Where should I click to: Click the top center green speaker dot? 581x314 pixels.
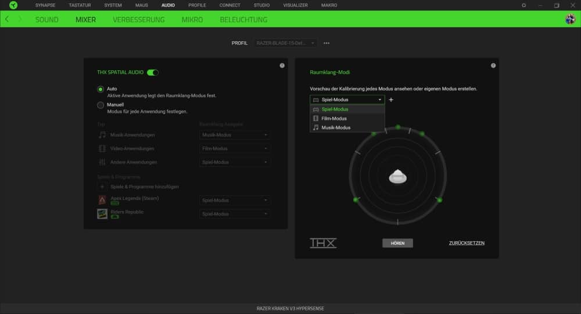[x=398, y=126]
